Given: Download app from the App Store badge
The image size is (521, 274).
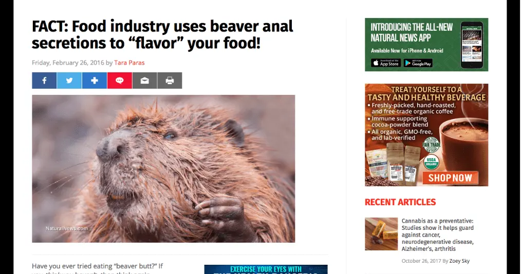Looking at the screenshot, I should [x=386, y=63].
